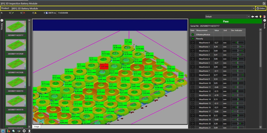Click the pop-out window icon at top right
This screenshot has width=267, height=133.
coord(264,3)
